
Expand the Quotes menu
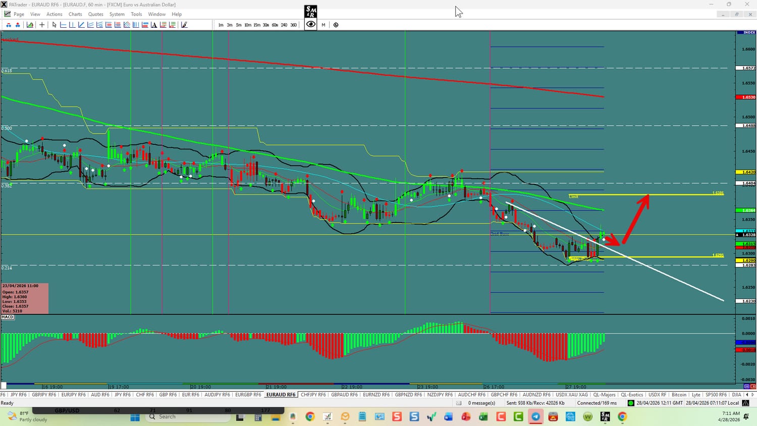coord(95,14)
